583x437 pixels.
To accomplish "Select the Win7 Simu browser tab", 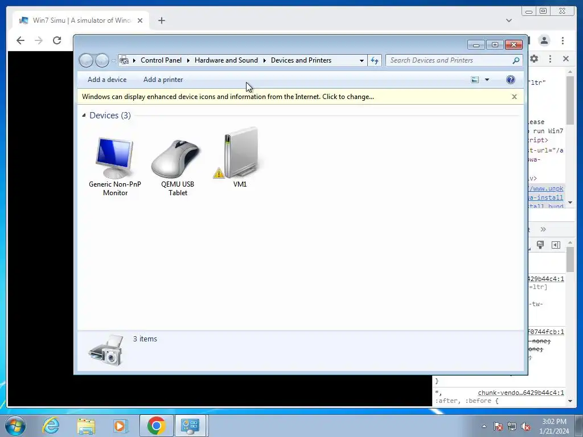I will click(x=81, y=20).
